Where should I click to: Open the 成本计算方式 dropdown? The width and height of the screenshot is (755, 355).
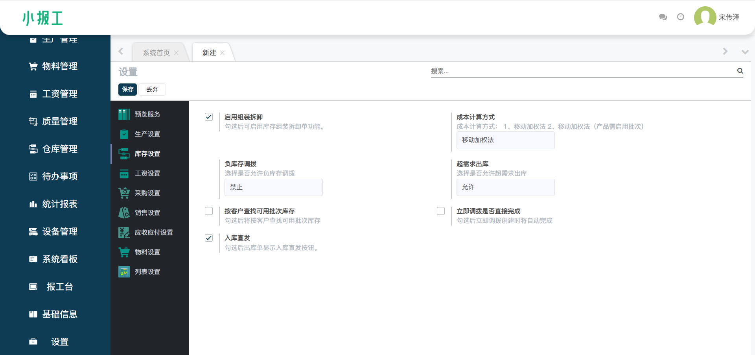pyautogui.click(x=505, y=140)
